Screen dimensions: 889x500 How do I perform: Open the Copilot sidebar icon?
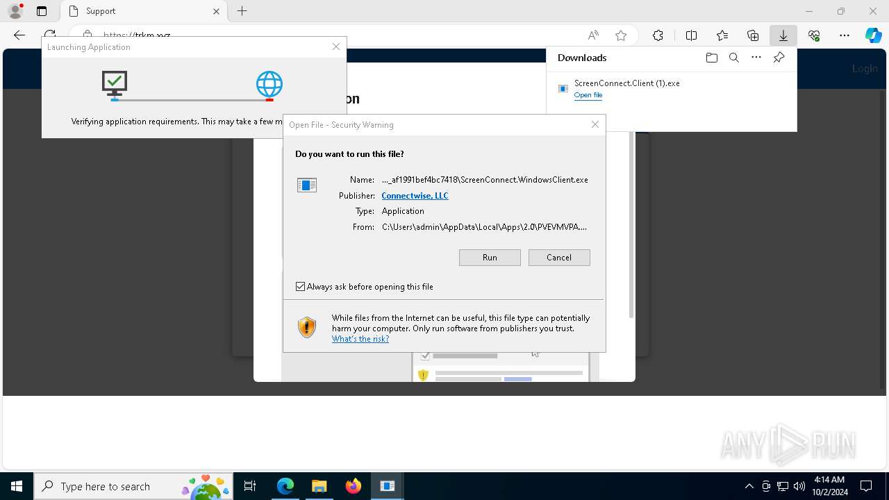873,35
